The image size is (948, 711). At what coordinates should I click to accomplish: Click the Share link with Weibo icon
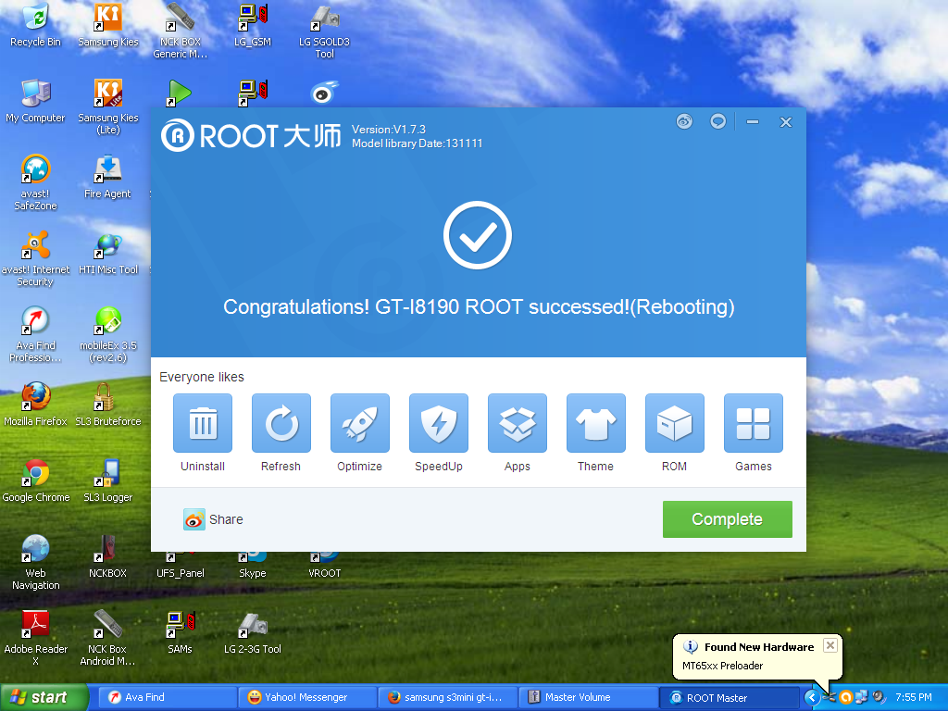tap(214, 519)
